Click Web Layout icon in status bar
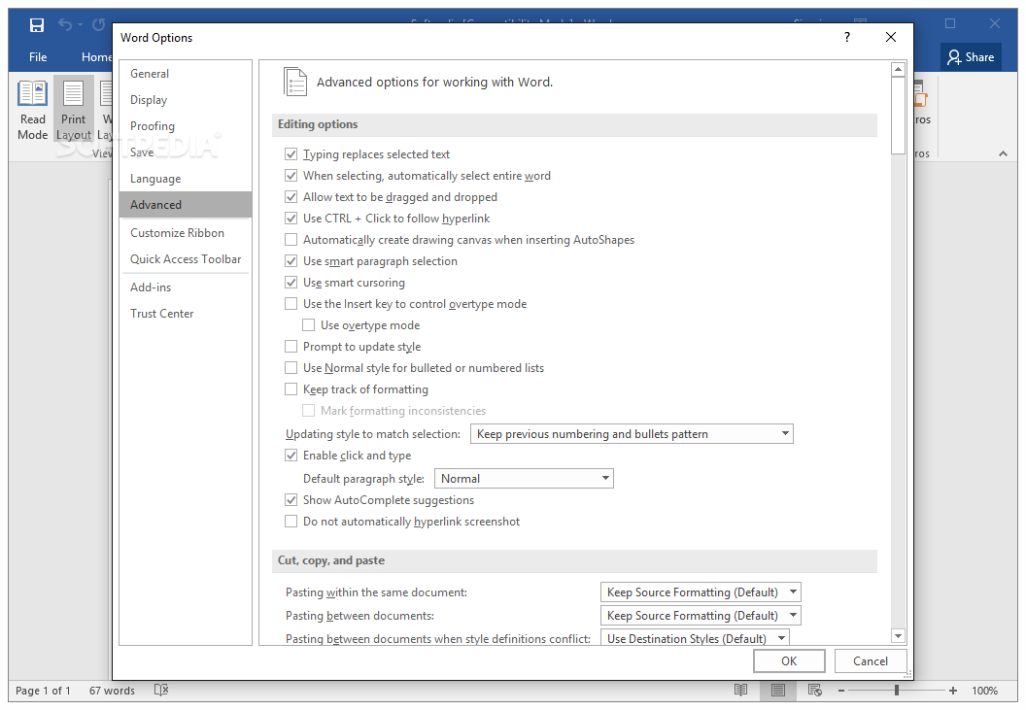The width and height of the screenshot is (1026, 710). [x=814, y=690]
